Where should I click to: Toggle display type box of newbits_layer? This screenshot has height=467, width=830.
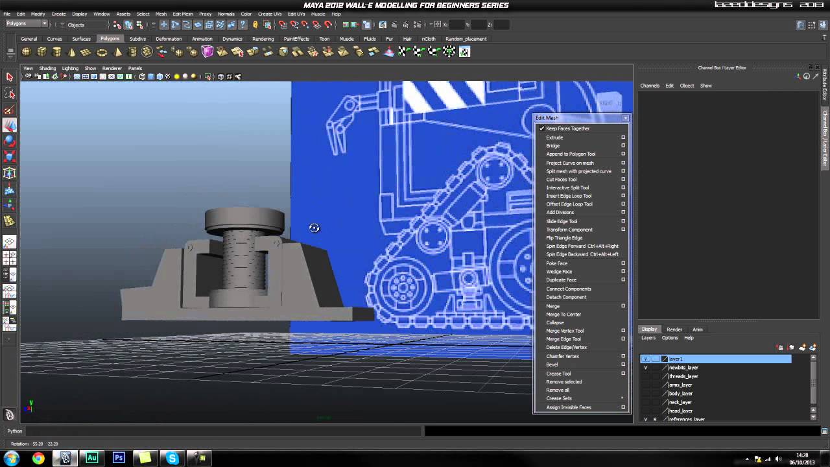pyautogui.click(x=655, y=368)
